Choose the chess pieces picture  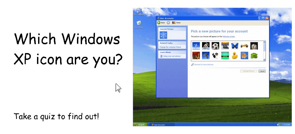(x=196, y=55)
